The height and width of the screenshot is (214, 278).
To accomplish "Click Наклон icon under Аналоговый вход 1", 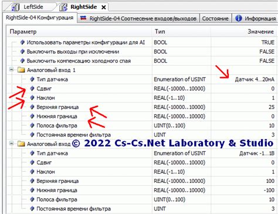I will (32, 97).
